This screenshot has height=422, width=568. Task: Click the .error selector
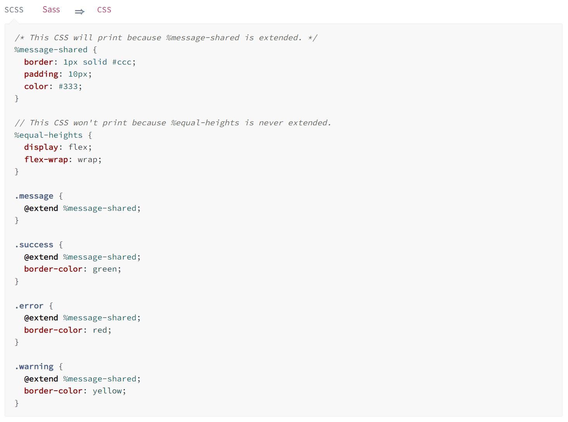[x=29, y=306]
